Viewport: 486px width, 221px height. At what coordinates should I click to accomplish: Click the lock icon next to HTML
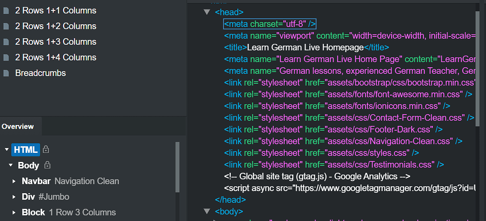click(46, 150)
